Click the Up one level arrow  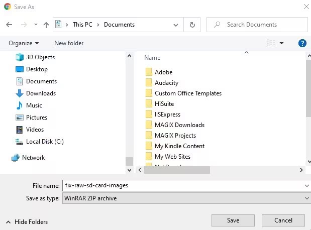click(x=46, y=25)
